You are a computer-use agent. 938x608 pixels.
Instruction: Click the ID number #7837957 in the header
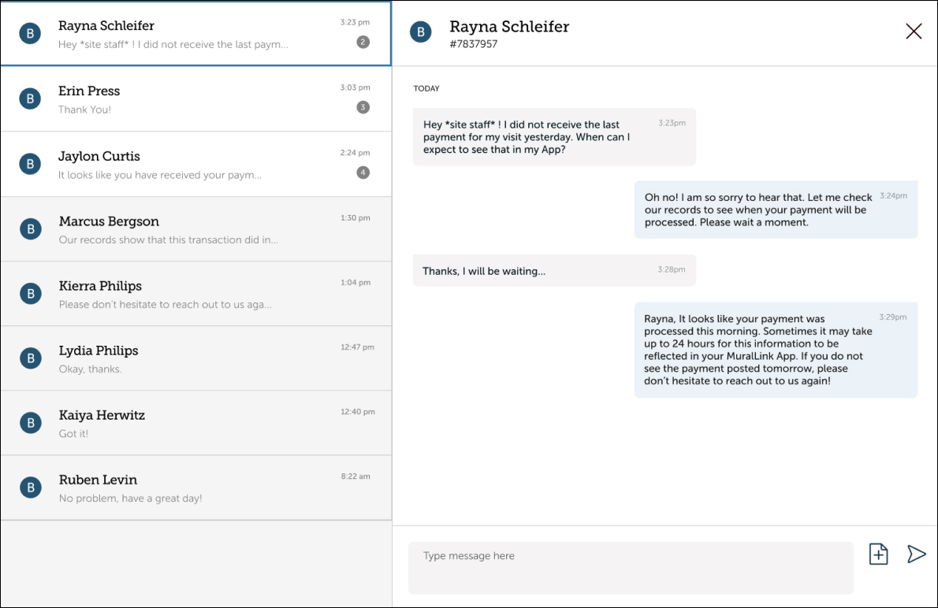point(473,45)
